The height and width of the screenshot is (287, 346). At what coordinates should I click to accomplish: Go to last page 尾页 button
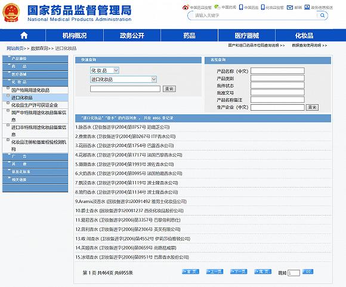pos(263,272)
